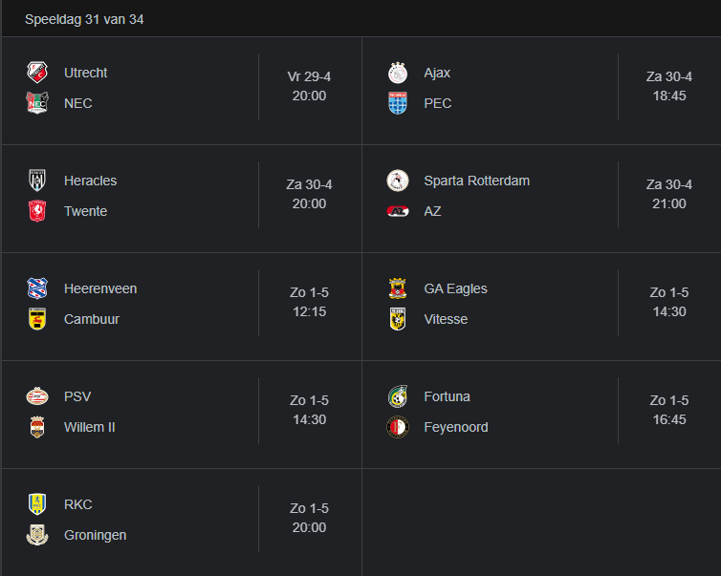Viewport: 721px width, 576px height.
Task: Open the Willem II team name
Action: click(90, 427)
